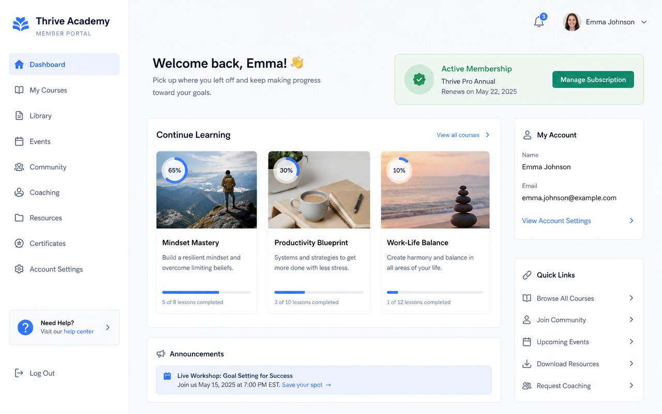Click the Certificates badge icon
Image resolution: width=662 pixels, height=414 pixels.
coord(19,243)
